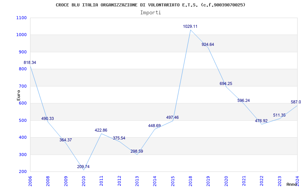Click the 694.25 data label

point(226,83)
